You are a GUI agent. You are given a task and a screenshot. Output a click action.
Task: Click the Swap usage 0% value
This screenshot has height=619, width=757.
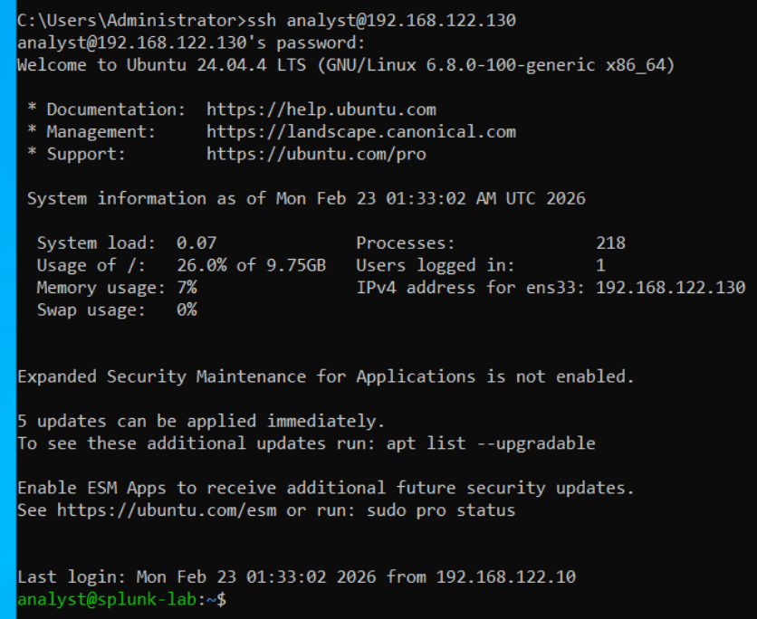pos(187,310)
